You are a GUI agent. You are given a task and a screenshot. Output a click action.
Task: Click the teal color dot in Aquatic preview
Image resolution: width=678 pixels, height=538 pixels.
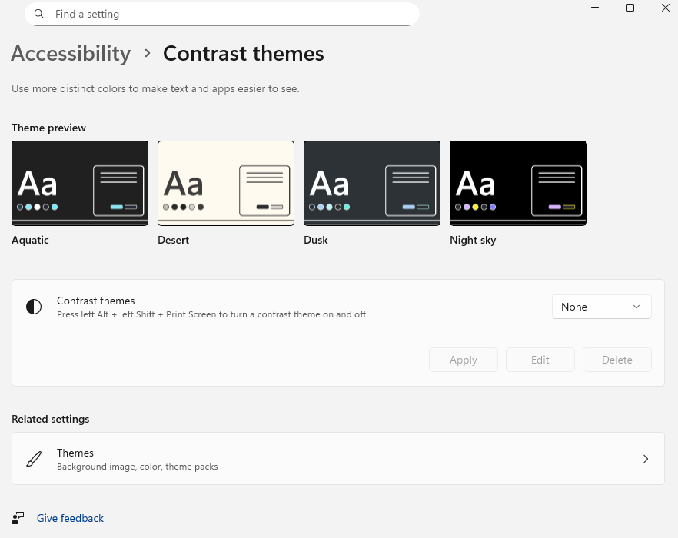[x=55, y=207]
